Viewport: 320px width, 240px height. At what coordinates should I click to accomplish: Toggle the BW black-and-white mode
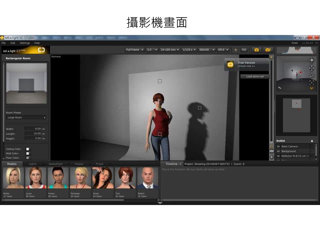(244, 50)
